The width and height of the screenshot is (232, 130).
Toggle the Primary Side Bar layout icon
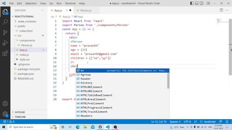[x=192, y=3]
